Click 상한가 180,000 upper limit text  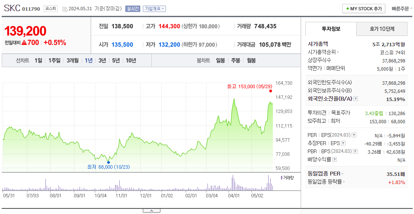tap(201, 26)
